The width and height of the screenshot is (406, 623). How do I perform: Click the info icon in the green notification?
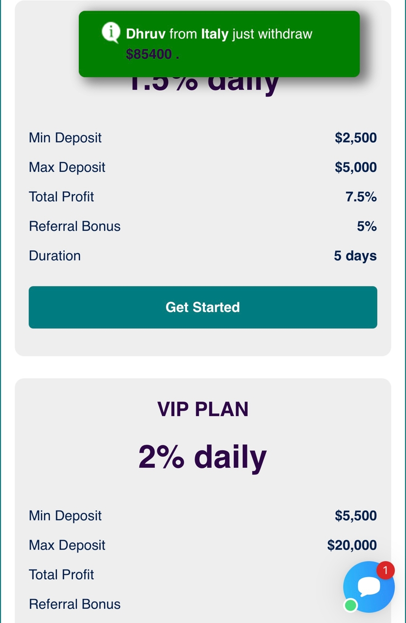coord(111,33)
